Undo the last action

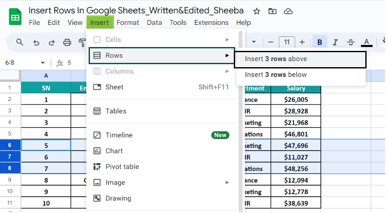tap(36, 42)
